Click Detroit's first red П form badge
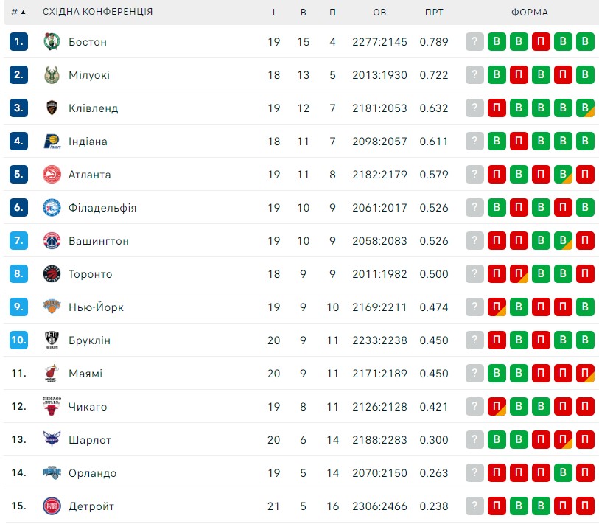Image resolution: width=599 pixels, height=524 pixels. (497, 506)
